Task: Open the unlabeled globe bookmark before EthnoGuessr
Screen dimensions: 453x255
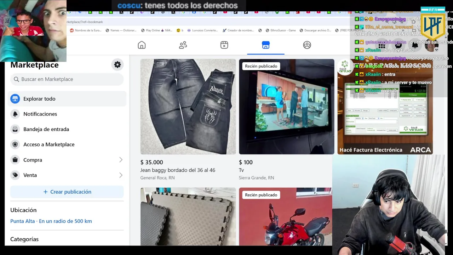Action: (x=260, y=30)
